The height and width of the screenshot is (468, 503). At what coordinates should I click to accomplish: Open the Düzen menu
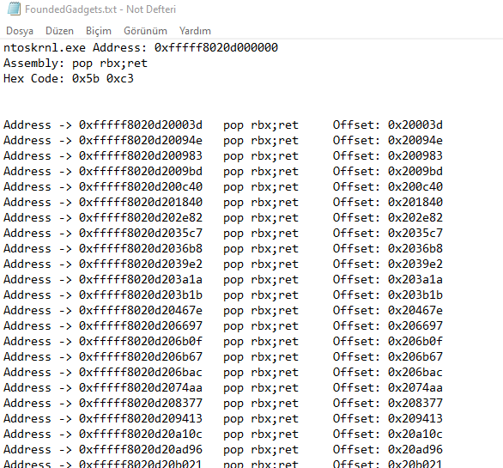point(60,31)
